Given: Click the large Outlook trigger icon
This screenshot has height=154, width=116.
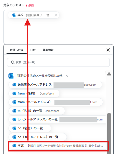Looking at the screenshot, I should (11, 76).
